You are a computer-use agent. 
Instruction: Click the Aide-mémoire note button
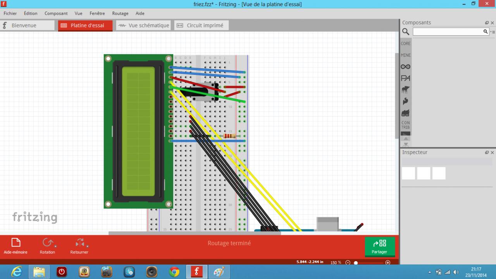(x=15, y=246)
